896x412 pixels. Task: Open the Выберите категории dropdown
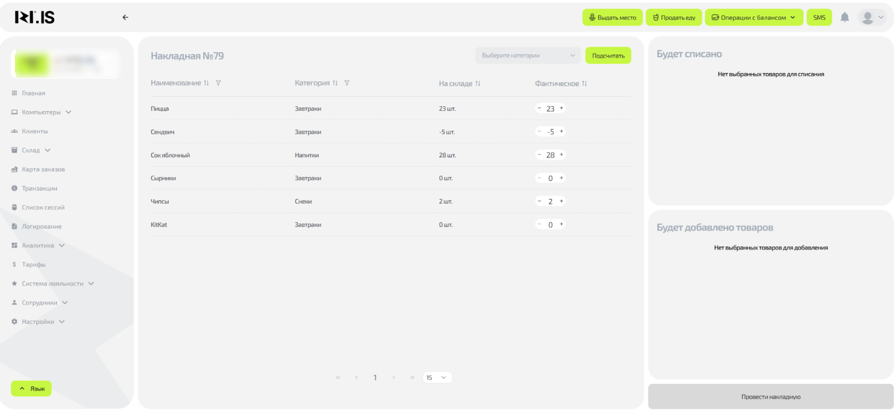pos(528,56)
